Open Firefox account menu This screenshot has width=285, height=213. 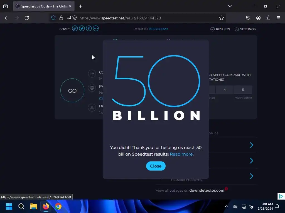point(258,18)
